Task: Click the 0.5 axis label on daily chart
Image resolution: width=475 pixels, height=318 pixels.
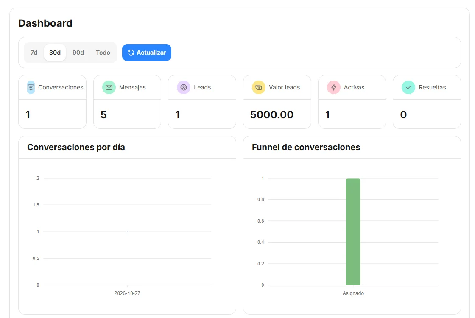Action: pos(36,258)
